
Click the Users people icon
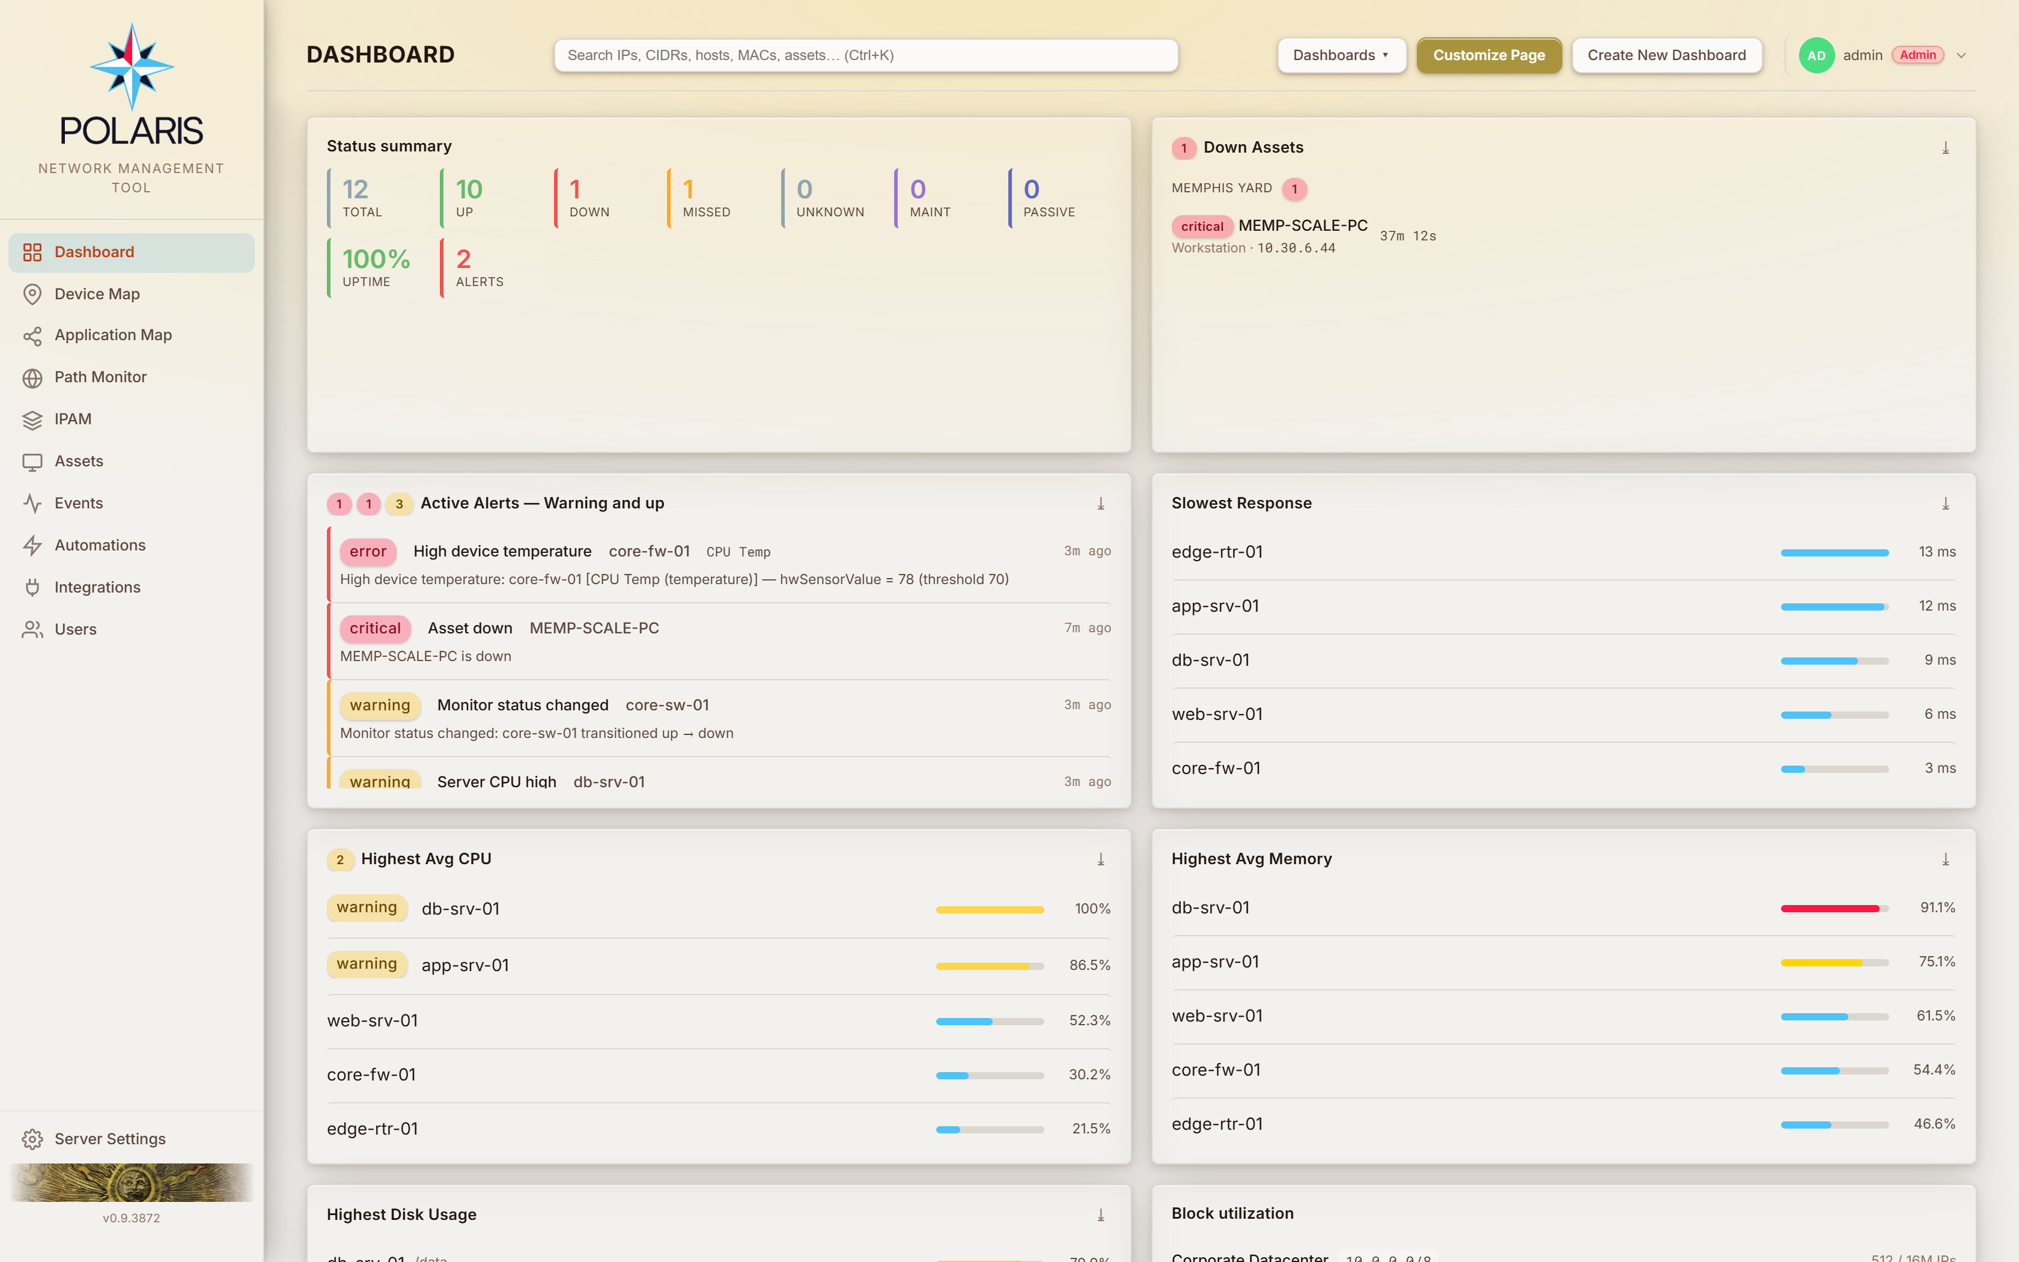click(x=32, y=629)
